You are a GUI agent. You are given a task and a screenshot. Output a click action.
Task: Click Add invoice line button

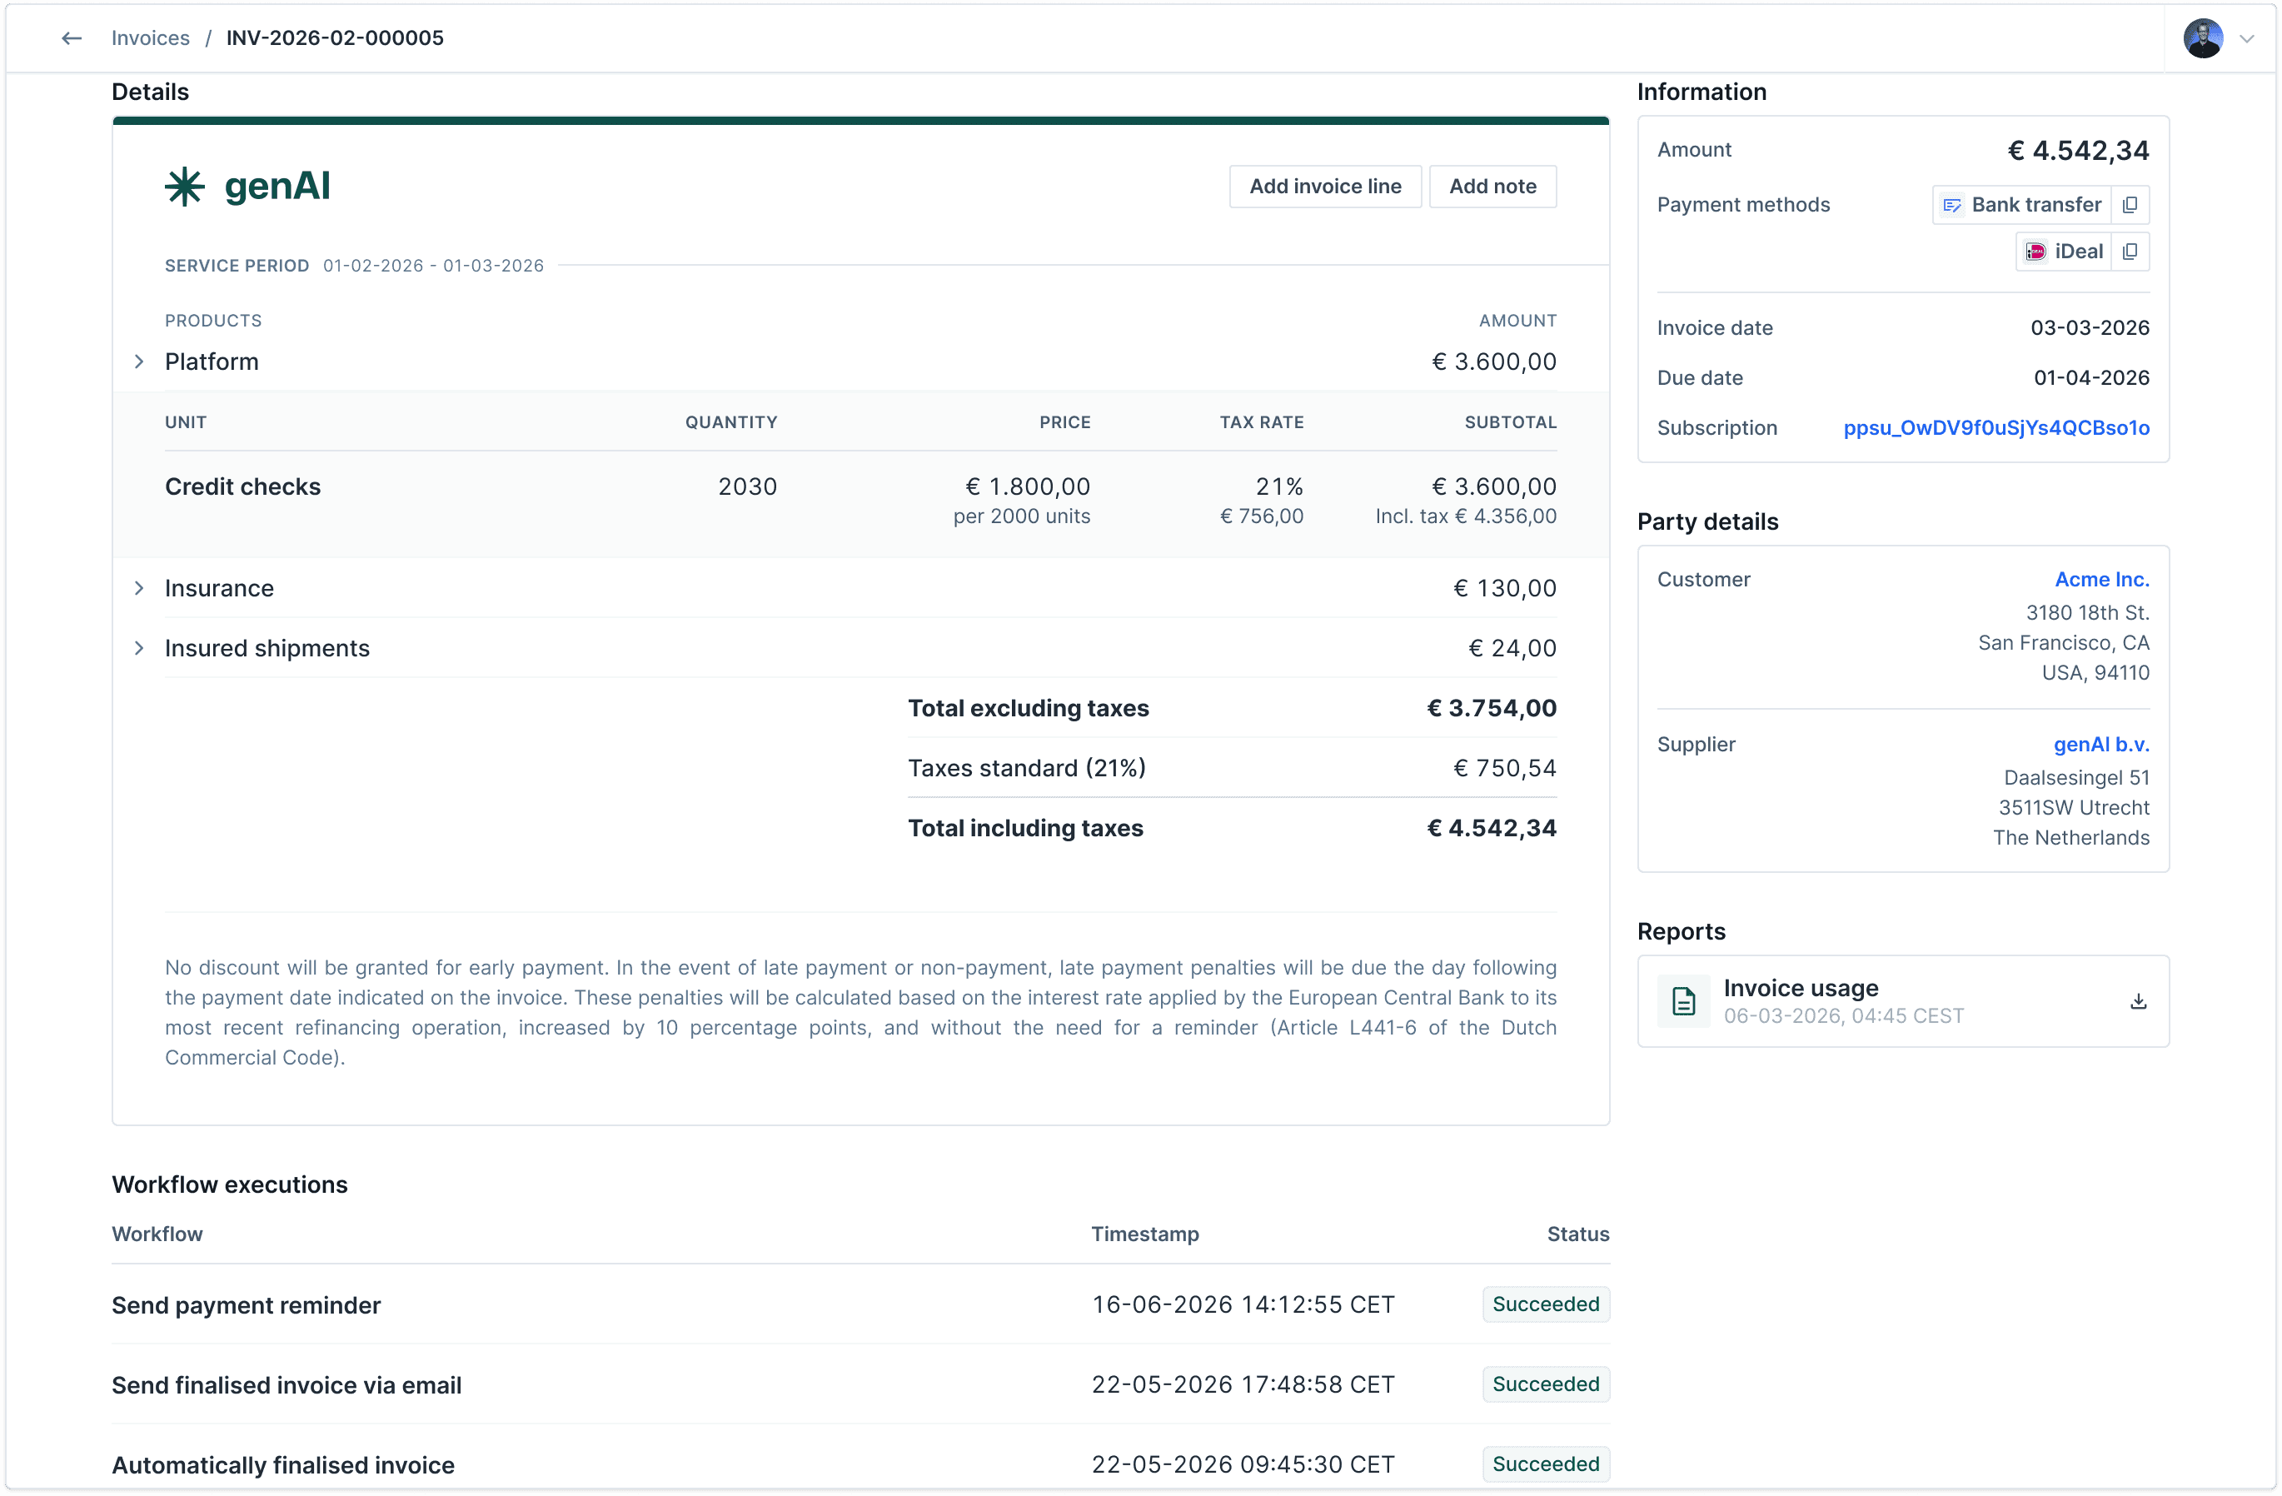pos(1325,186)
